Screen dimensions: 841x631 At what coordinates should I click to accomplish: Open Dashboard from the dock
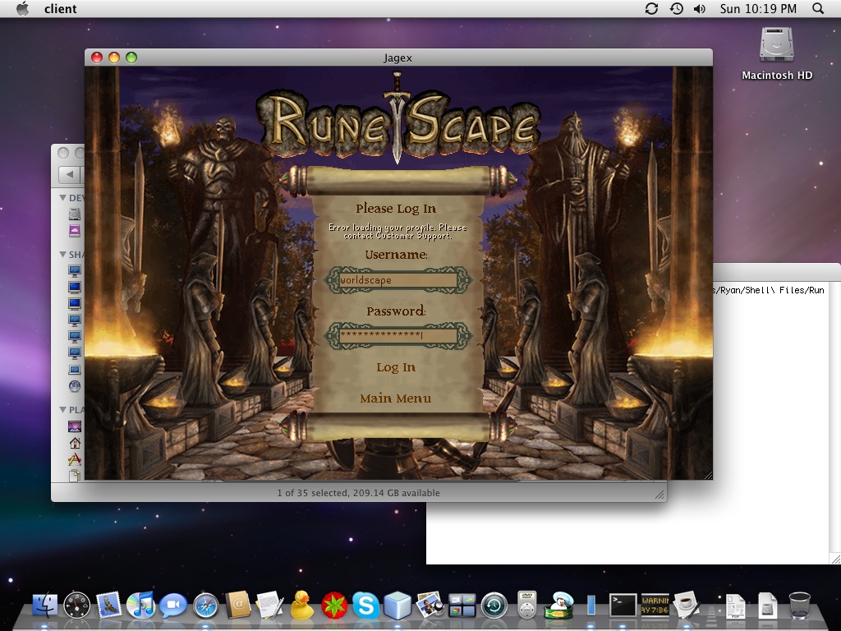point(76,606)
